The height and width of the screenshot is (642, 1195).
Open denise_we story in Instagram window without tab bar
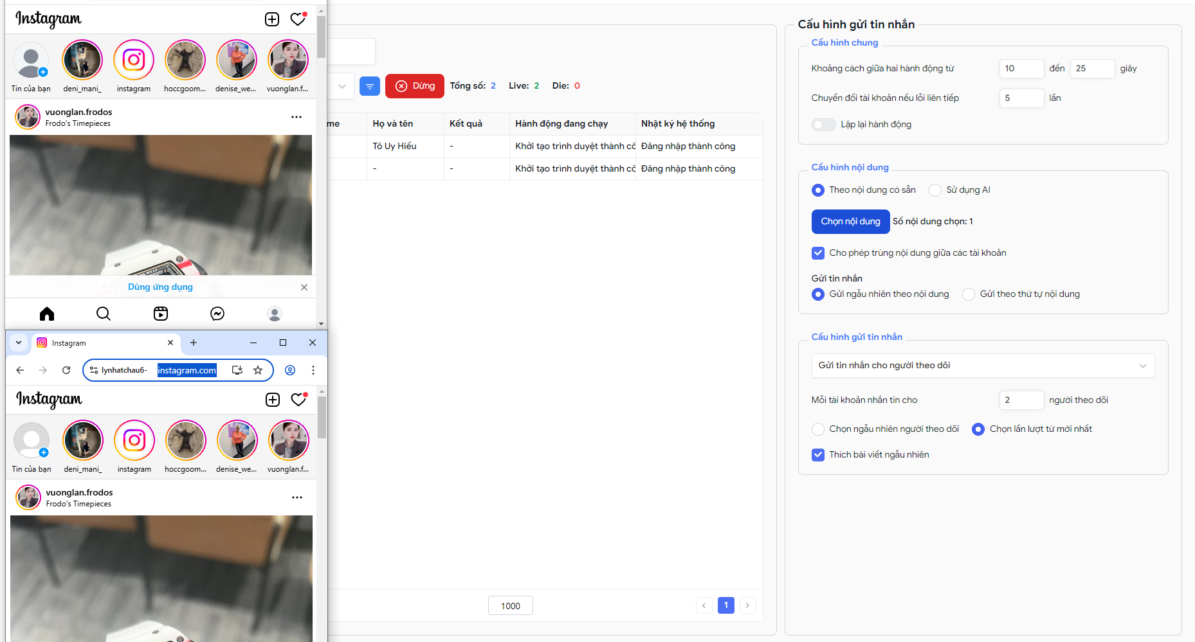point(237,60)
